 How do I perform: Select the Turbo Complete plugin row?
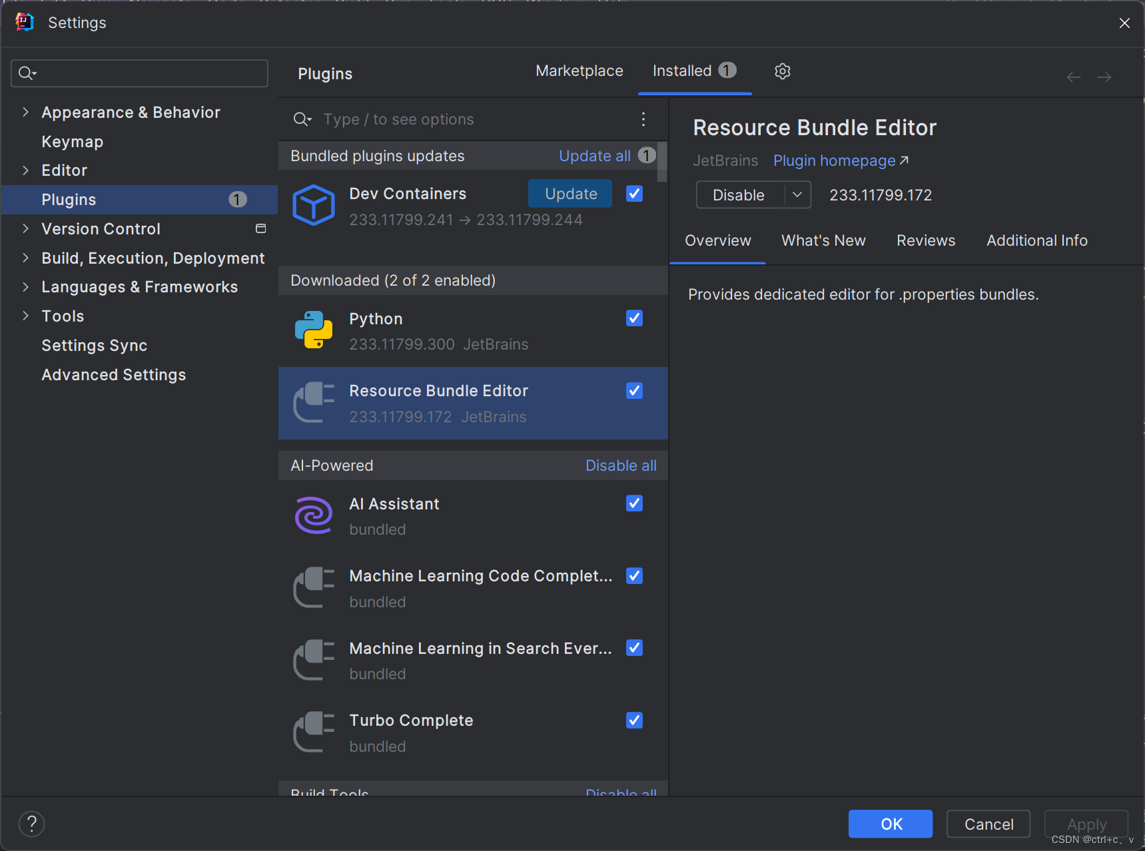pos(473,733)
